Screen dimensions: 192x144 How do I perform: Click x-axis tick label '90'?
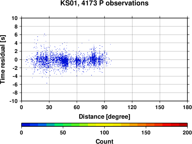[104, 107]
